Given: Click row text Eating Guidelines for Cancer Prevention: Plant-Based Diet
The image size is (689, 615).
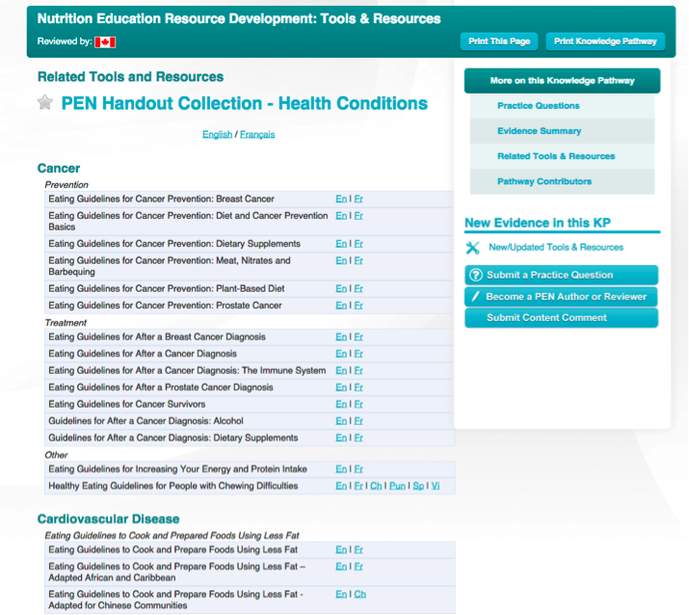Looking at the screenshot, I should (x=167, y=289).
